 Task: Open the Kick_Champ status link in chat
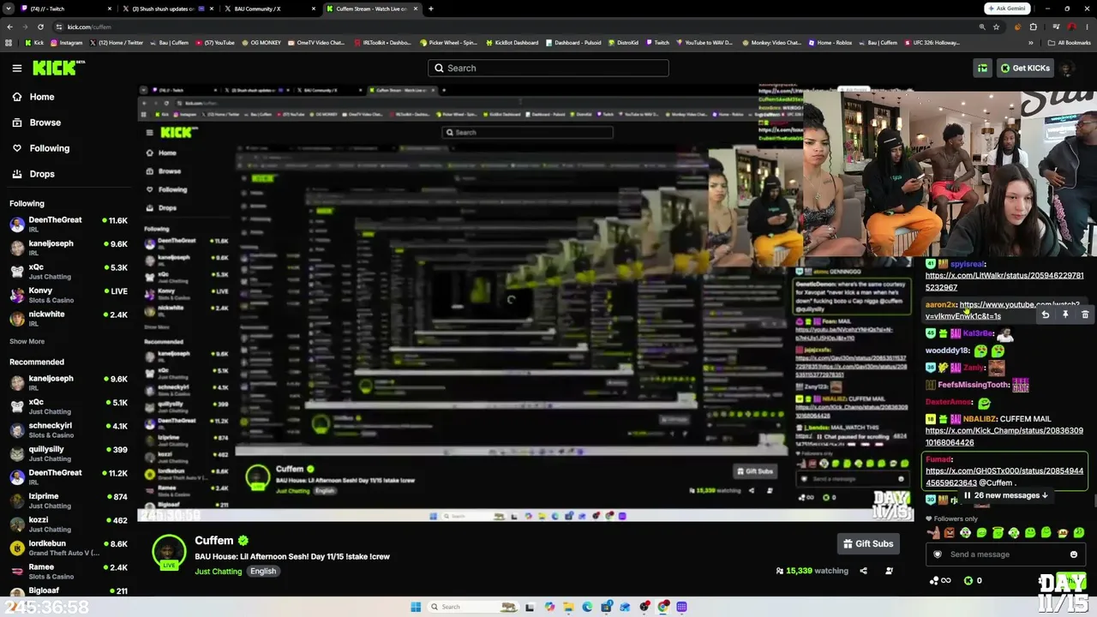click(1004, 437)
